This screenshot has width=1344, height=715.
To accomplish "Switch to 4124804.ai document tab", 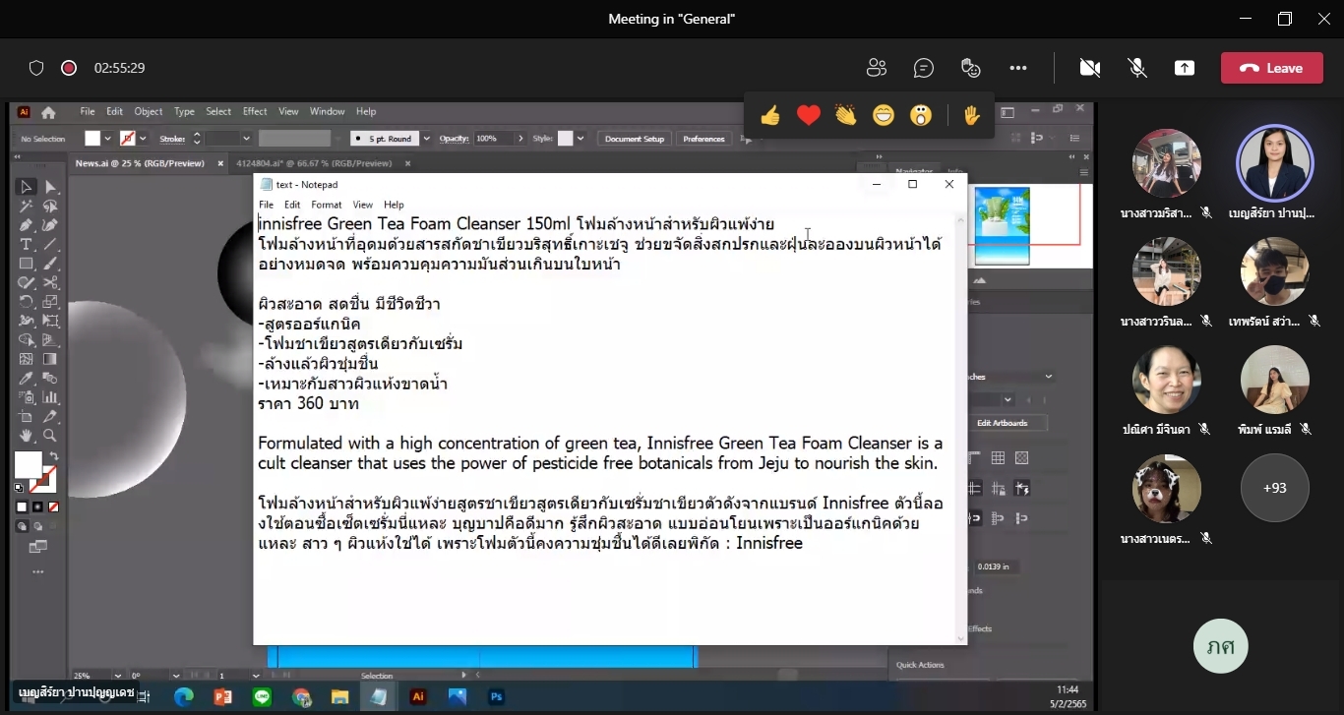I will point(314,163).
